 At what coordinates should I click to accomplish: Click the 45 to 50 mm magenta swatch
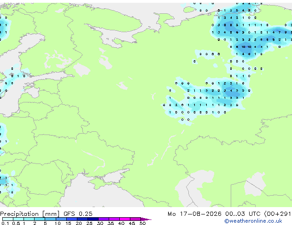tap(135, 219)
